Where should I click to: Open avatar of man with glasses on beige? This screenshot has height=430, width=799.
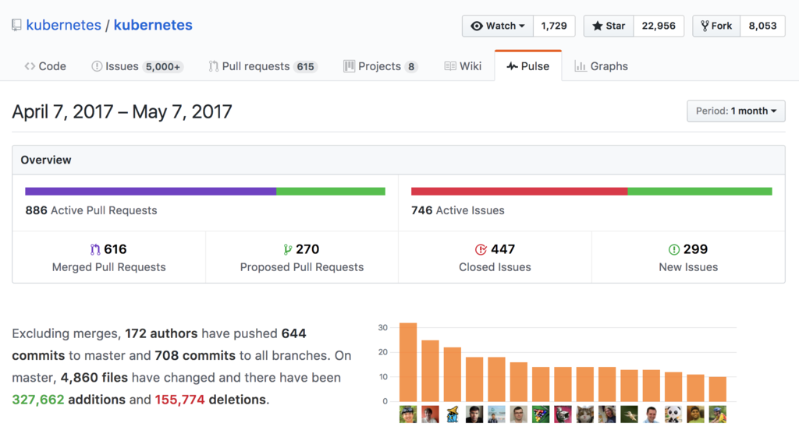[519, 414]
